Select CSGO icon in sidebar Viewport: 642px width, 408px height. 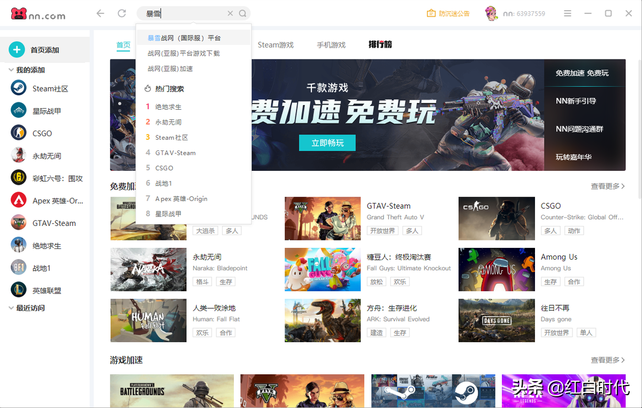19,133
